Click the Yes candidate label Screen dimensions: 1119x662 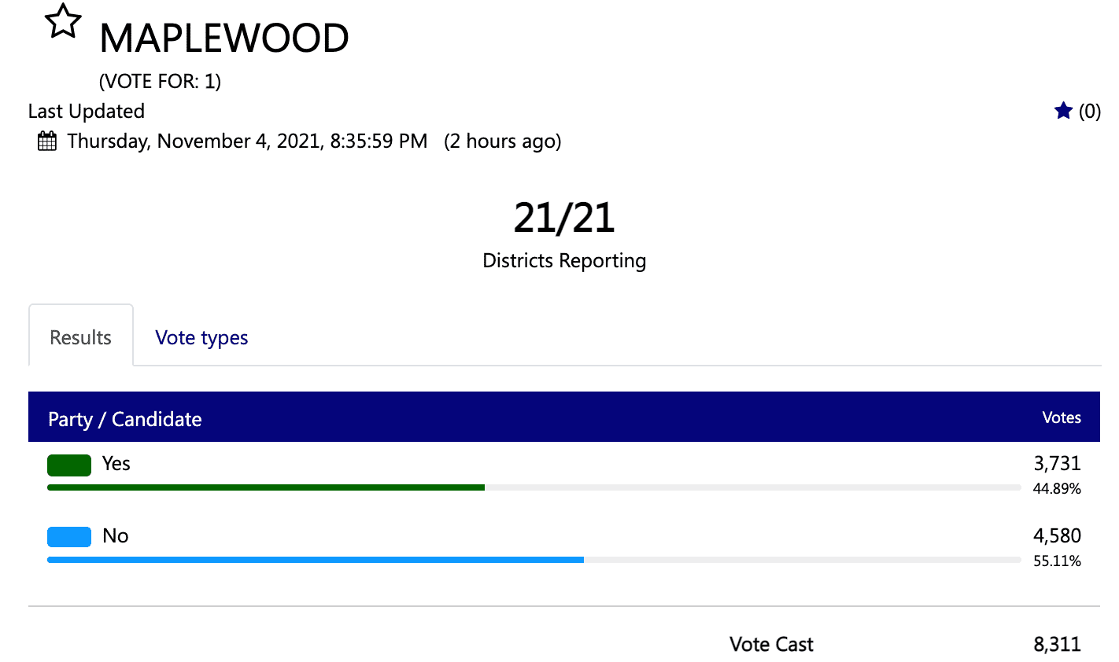tap(116, 464)
